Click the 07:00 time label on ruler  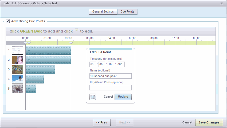tap(175, 38)
